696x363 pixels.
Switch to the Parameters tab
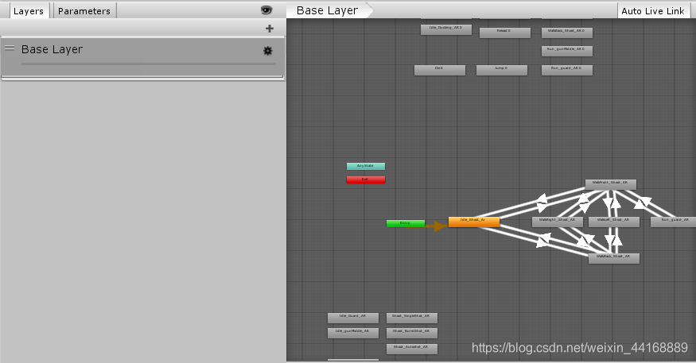coord(84,11)
